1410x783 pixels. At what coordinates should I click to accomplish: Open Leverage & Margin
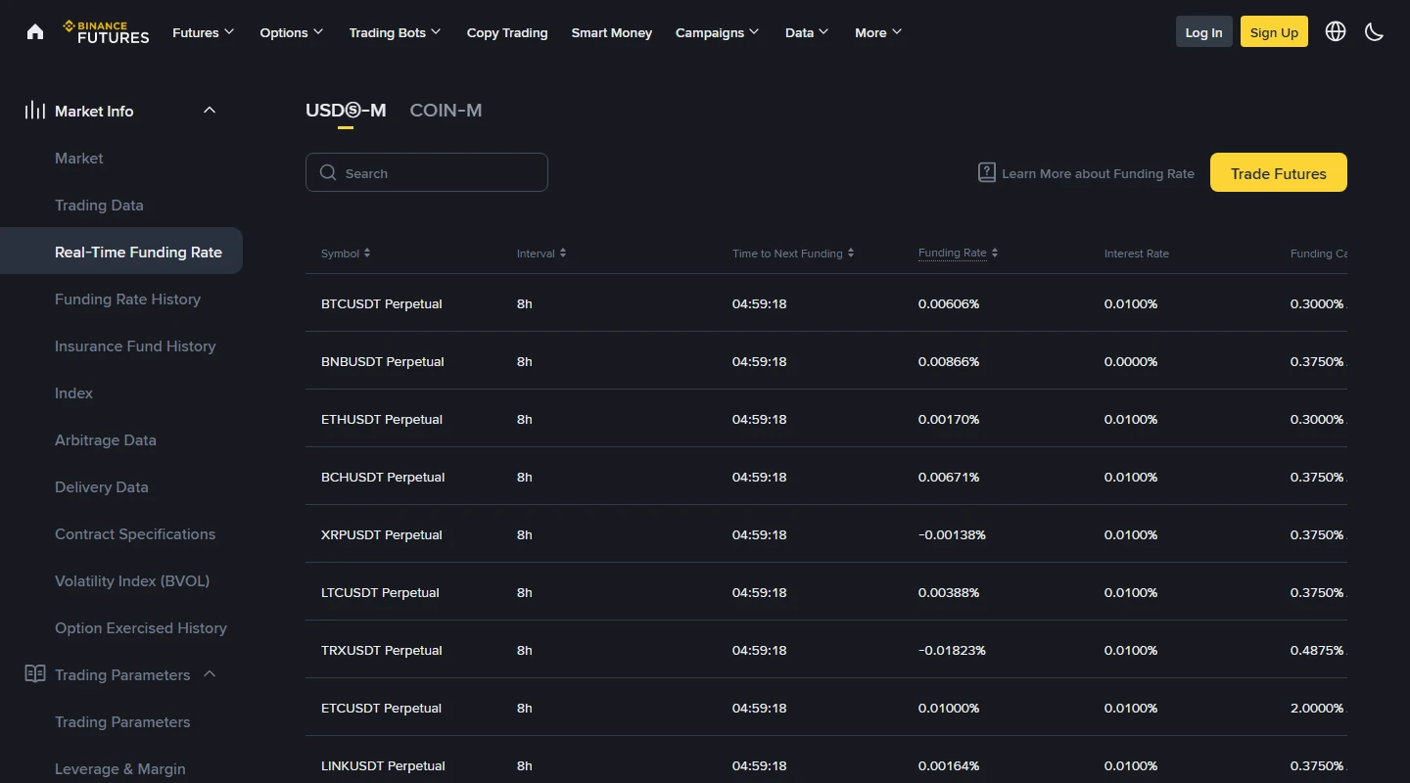pyautogui.click(x=119, y=768)
